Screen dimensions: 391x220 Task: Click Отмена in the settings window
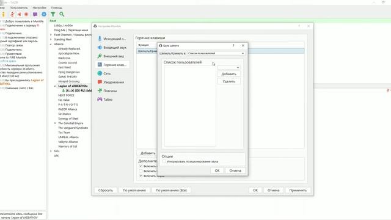tap(273, 190)
